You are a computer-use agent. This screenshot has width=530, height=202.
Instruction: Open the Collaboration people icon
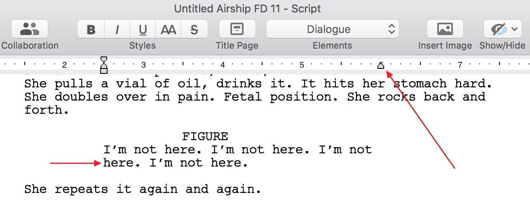tap(29, 29)
